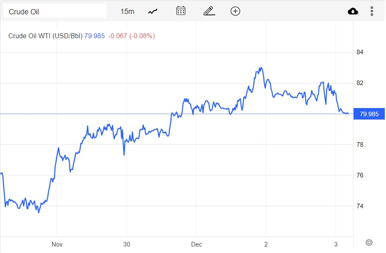Click the Crude Oil search field
386x253 pixels.
[55, 11]
